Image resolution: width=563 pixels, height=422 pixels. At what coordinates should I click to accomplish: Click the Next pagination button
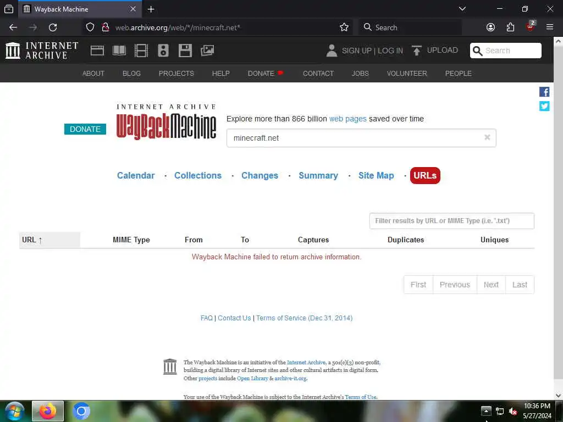click(491, 285)
